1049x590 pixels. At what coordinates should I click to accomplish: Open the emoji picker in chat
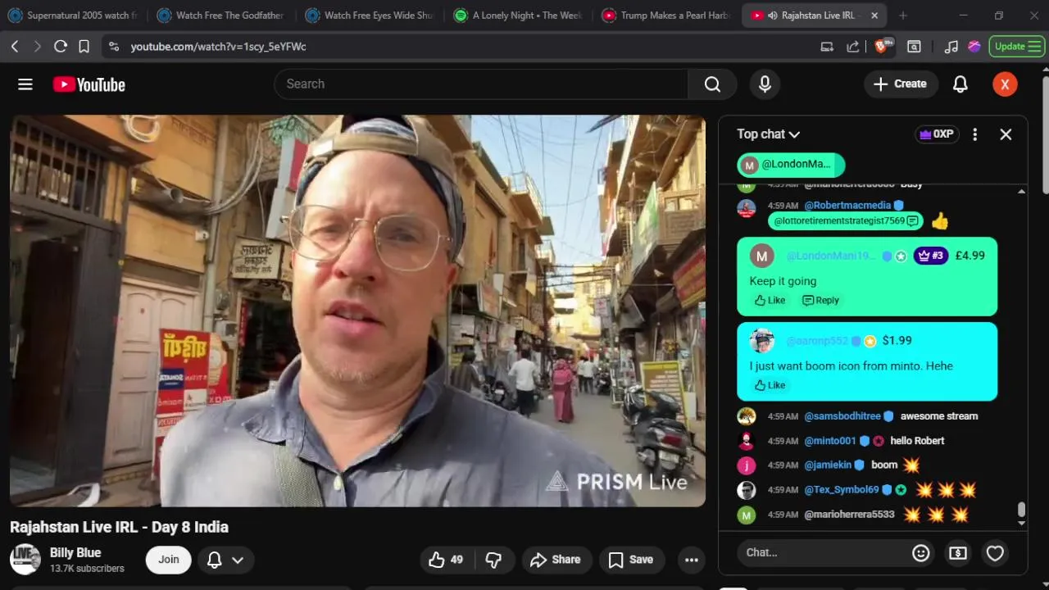click(921, 553)
